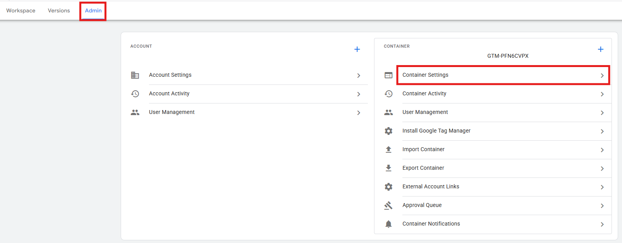Click the External Account Links gear icon
The height and width of the screenshot is (243, 622).
(x=388, y=187)
